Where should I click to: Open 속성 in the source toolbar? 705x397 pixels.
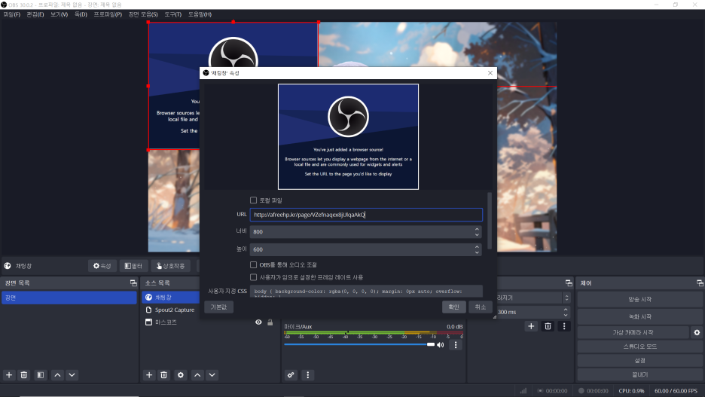(102, 266)
